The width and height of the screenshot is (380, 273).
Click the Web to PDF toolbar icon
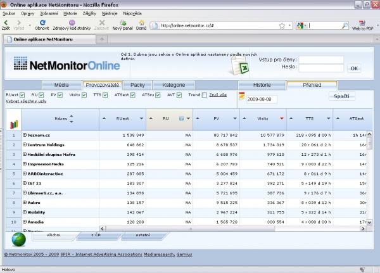[x=362, y=23]
